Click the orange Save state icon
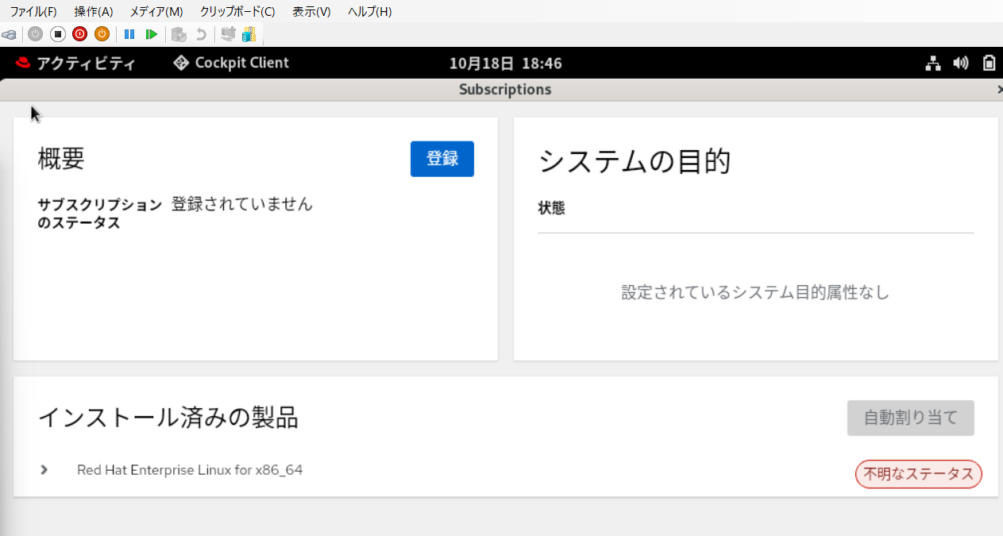Viewport: 1003px width, 536px height. pos(102,34)
